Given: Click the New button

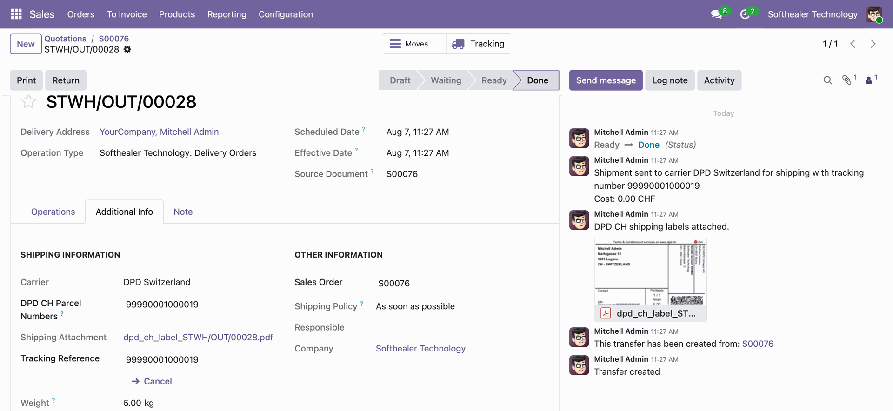Looking at the screenshot, I should coord(26,44).
